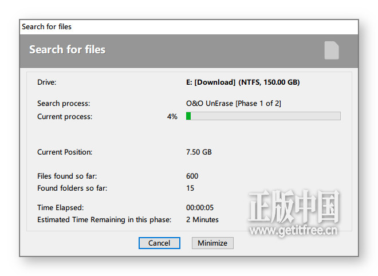Click the Estimated Time Remaining label
This screenshot has height=276, width=378.
(x=104, y=219)
